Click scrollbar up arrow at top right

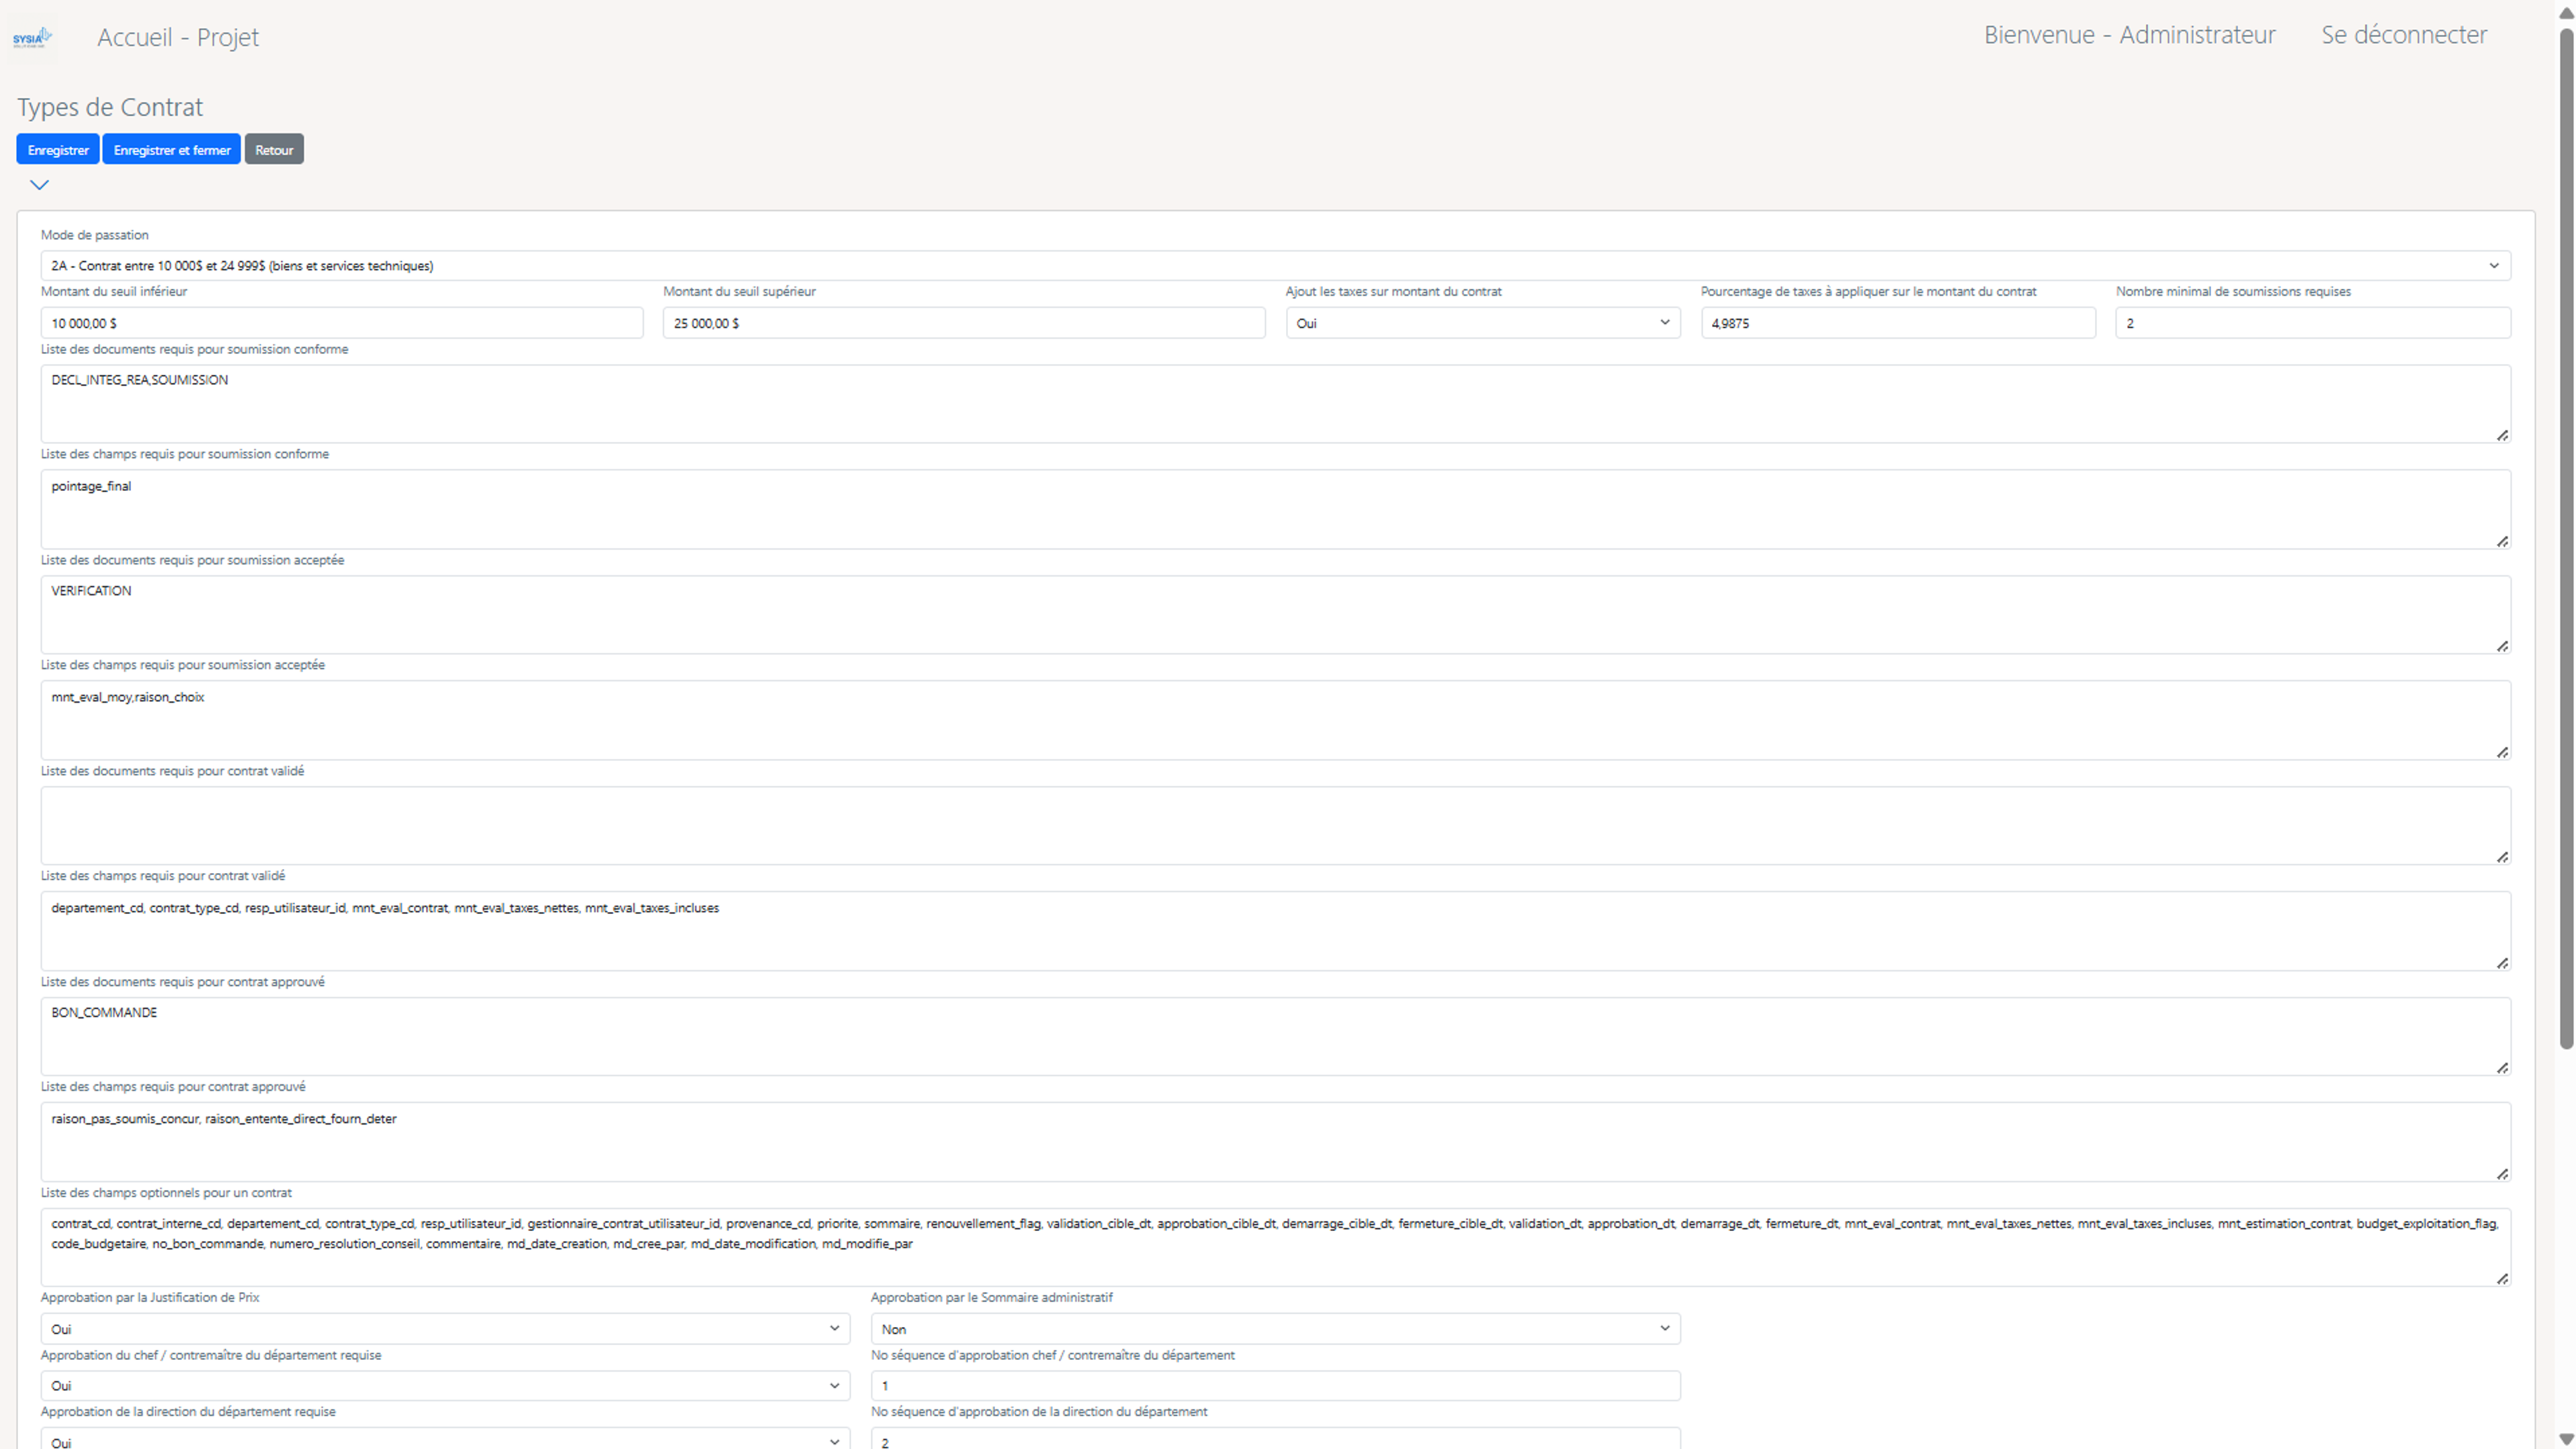click(2566, 13)
